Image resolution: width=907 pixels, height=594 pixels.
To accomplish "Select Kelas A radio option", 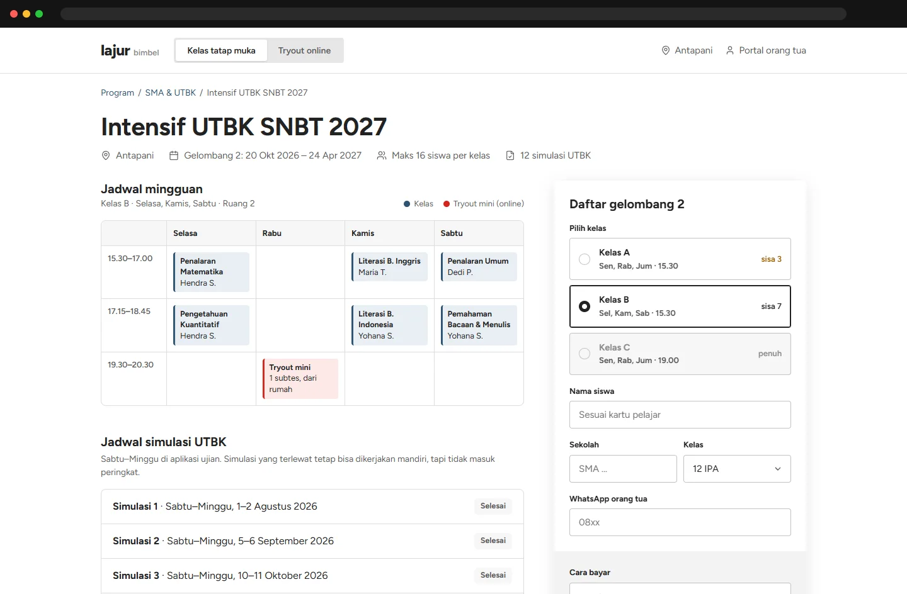I will pos(585,259).
